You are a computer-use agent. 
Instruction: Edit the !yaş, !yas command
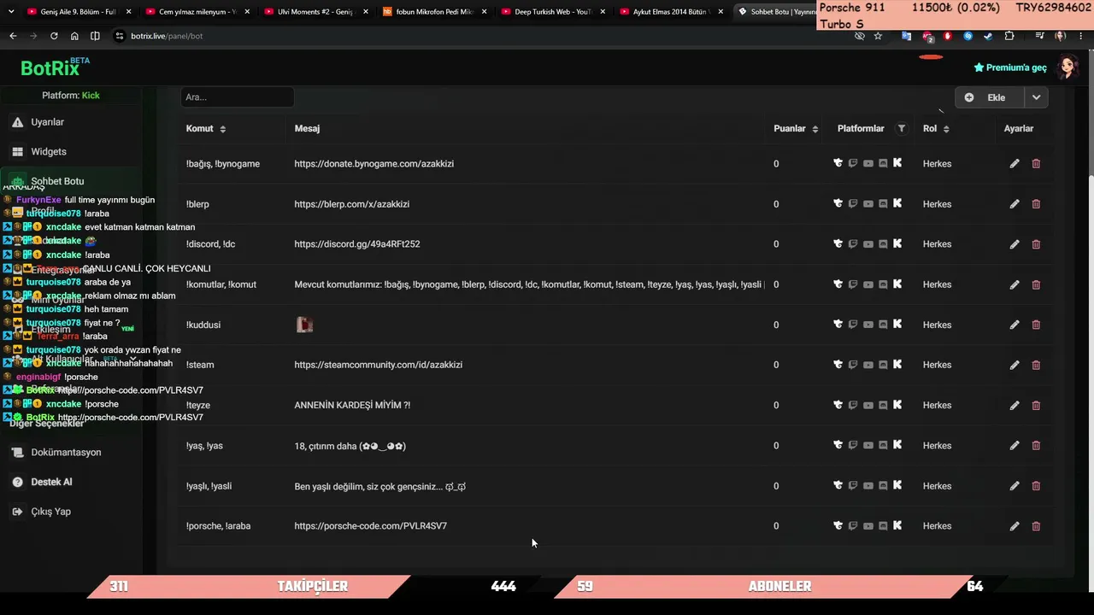pyautogui.click(x=1015, y=445)
